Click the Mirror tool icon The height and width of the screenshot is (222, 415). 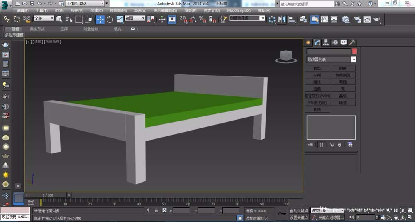point(282,19)
